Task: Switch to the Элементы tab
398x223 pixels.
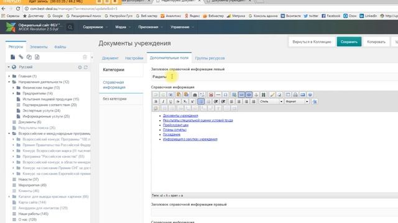Action: point(39,47)
